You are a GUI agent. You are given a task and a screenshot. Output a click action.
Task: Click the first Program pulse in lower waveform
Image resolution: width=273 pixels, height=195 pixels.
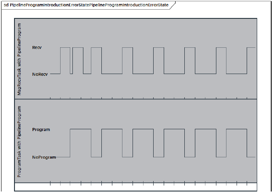pos(81,129)
